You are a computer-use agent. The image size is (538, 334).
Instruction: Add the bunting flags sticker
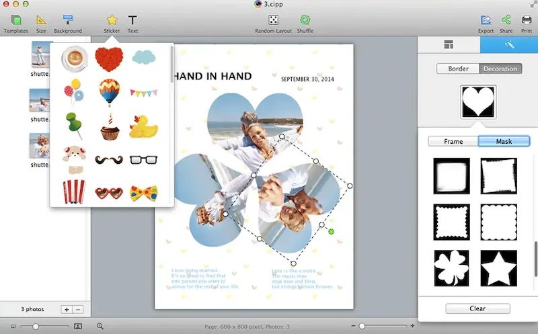[x=144, y=93]
